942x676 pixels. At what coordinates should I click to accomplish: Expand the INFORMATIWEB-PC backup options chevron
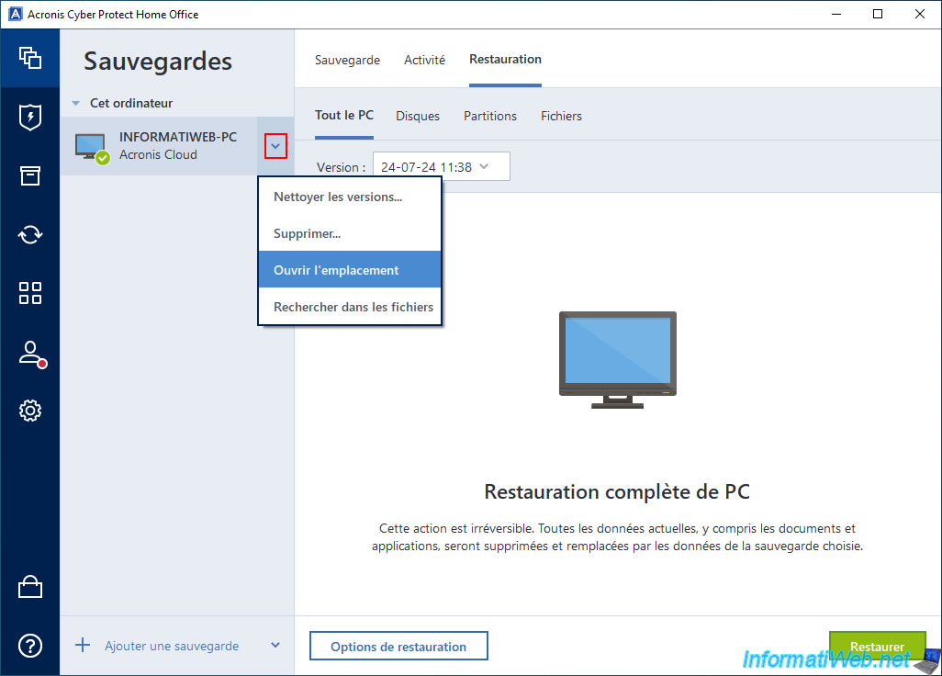click(x=275, y=146)
